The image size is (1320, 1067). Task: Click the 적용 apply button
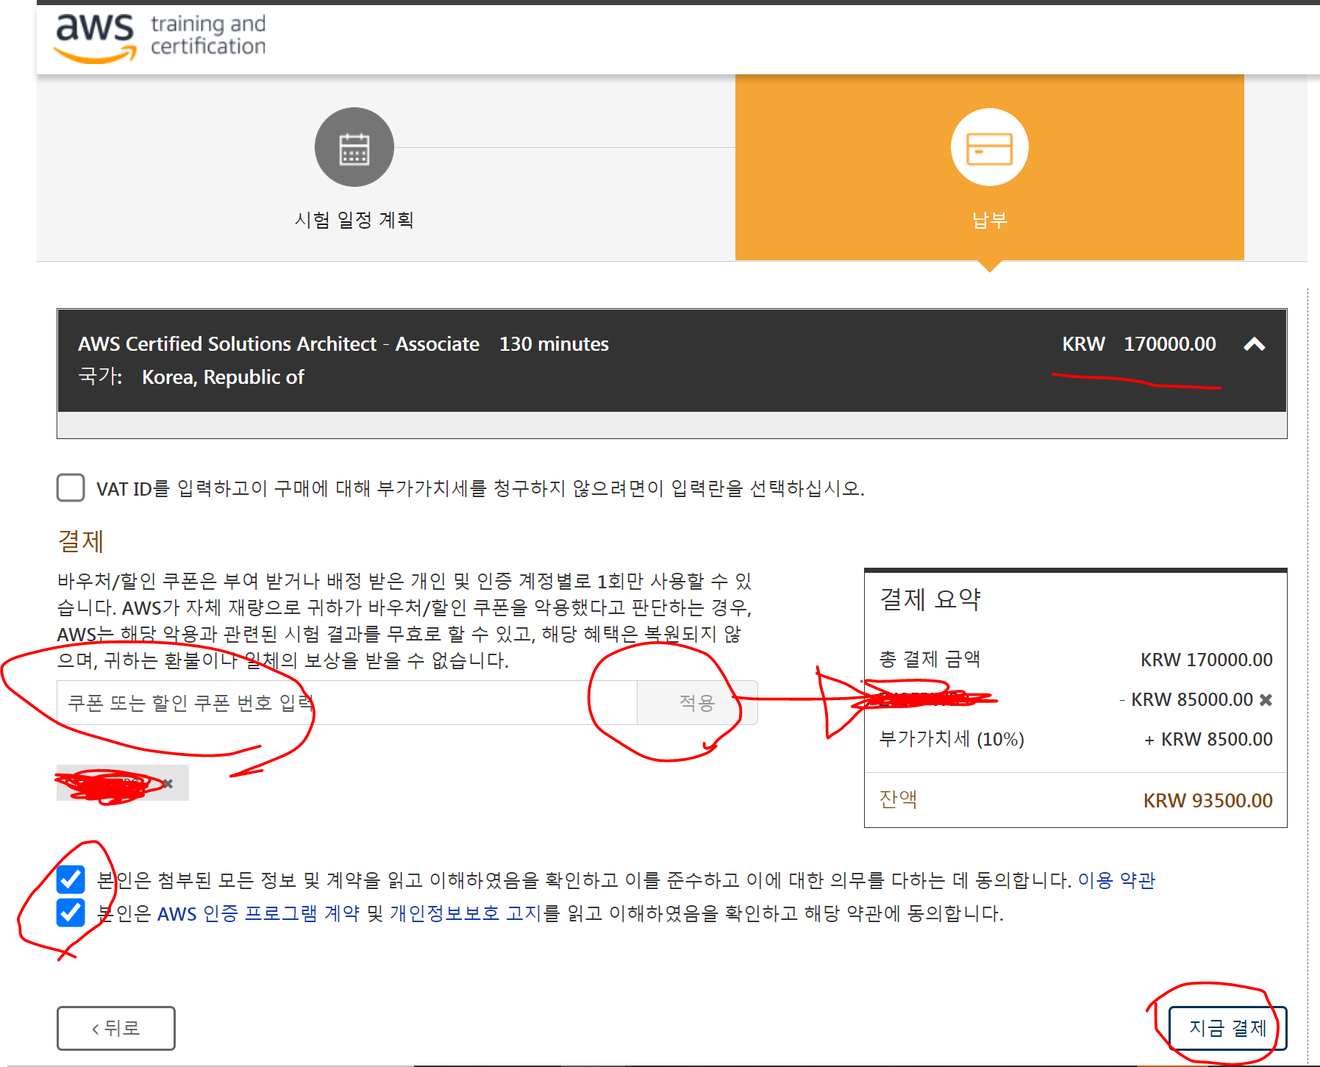click(x=697, y=703)
